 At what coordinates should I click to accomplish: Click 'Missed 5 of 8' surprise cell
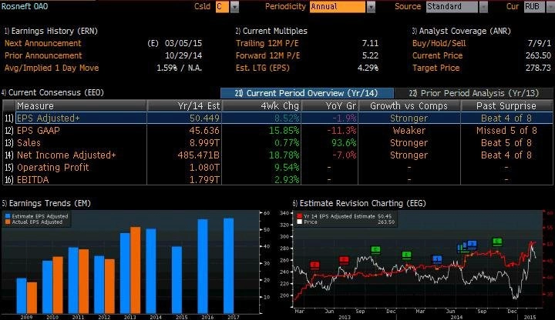[x=506, y=130]
